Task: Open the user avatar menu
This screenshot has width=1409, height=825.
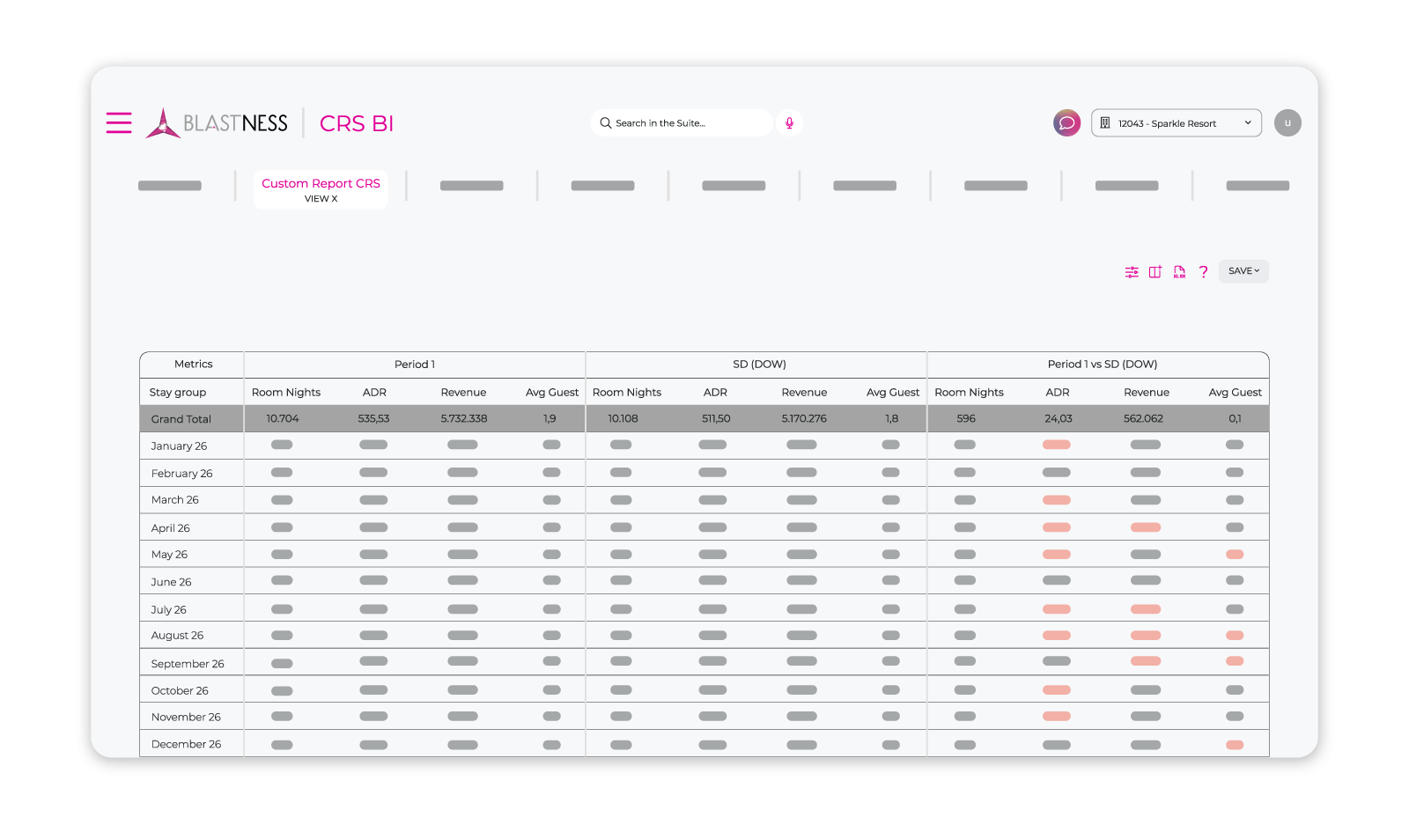Action: [1287, 122]
